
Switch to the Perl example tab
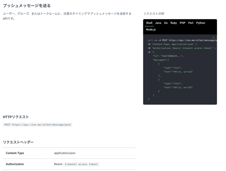(191, 23)
